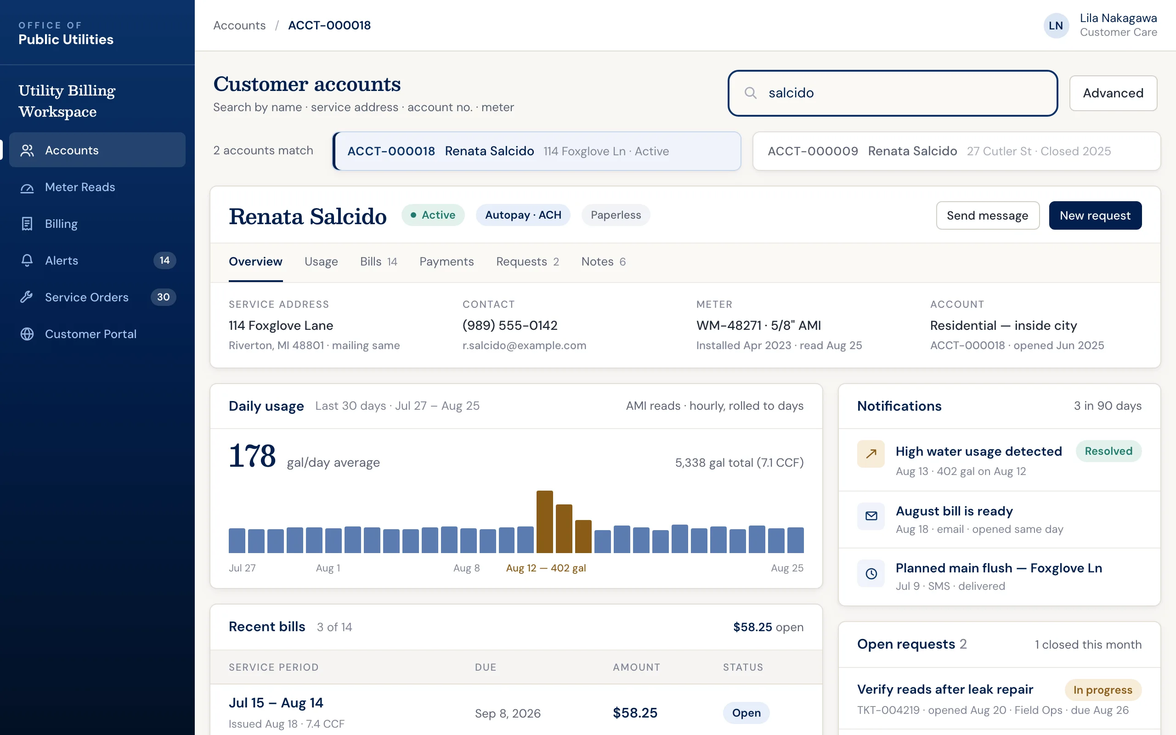This screenshot has height=735, width=1176.
Task: Click the planned main flush clock icon
Action: pos(871,573)
